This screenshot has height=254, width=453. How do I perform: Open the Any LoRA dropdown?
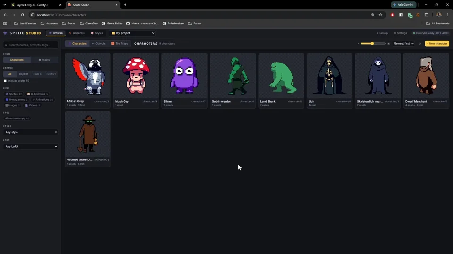point(31,147)
